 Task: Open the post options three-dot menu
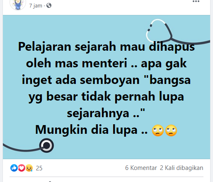point(196,1)
